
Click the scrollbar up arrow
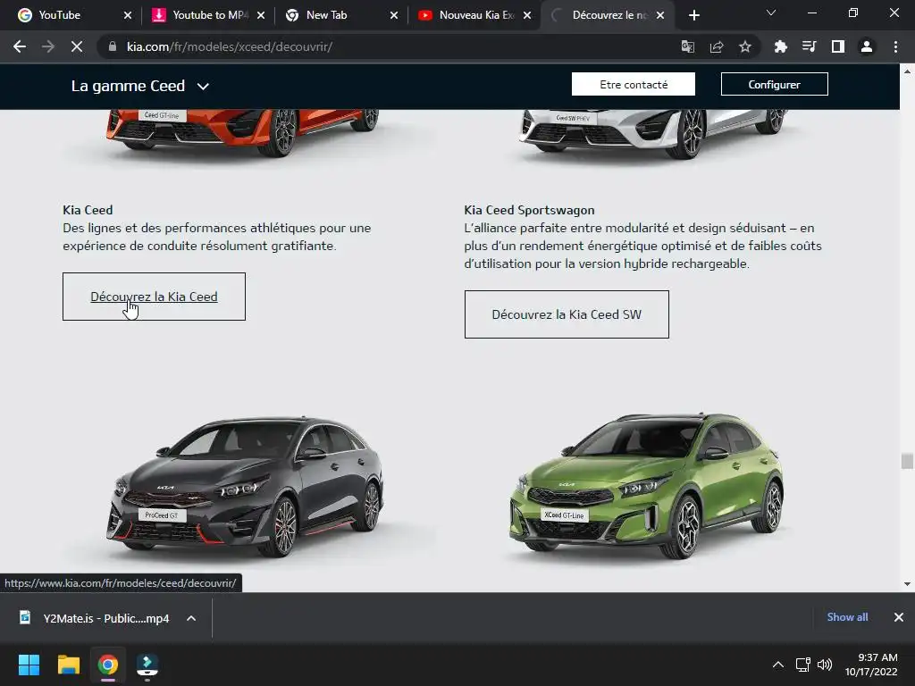(907, 71)
